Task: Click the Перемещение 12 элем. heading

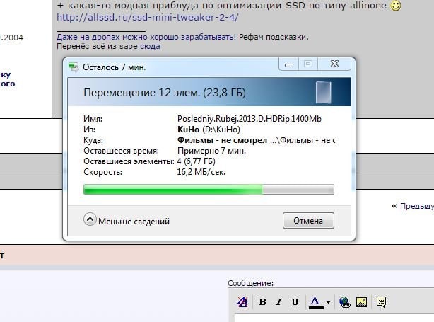Action: tap(165, 93)
